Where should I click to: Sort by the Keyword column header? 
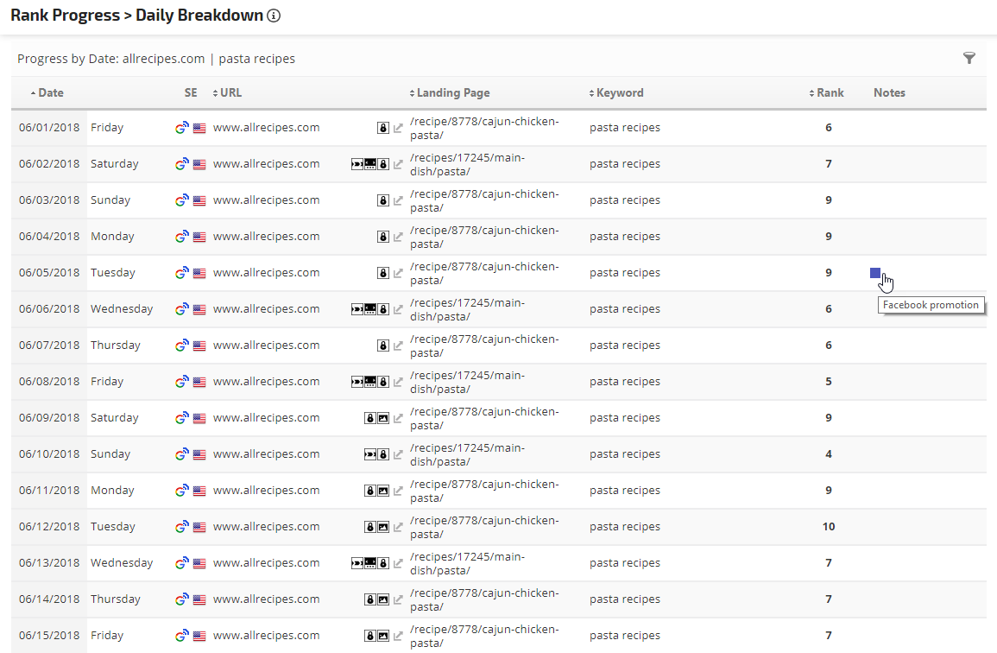point(619,92)
